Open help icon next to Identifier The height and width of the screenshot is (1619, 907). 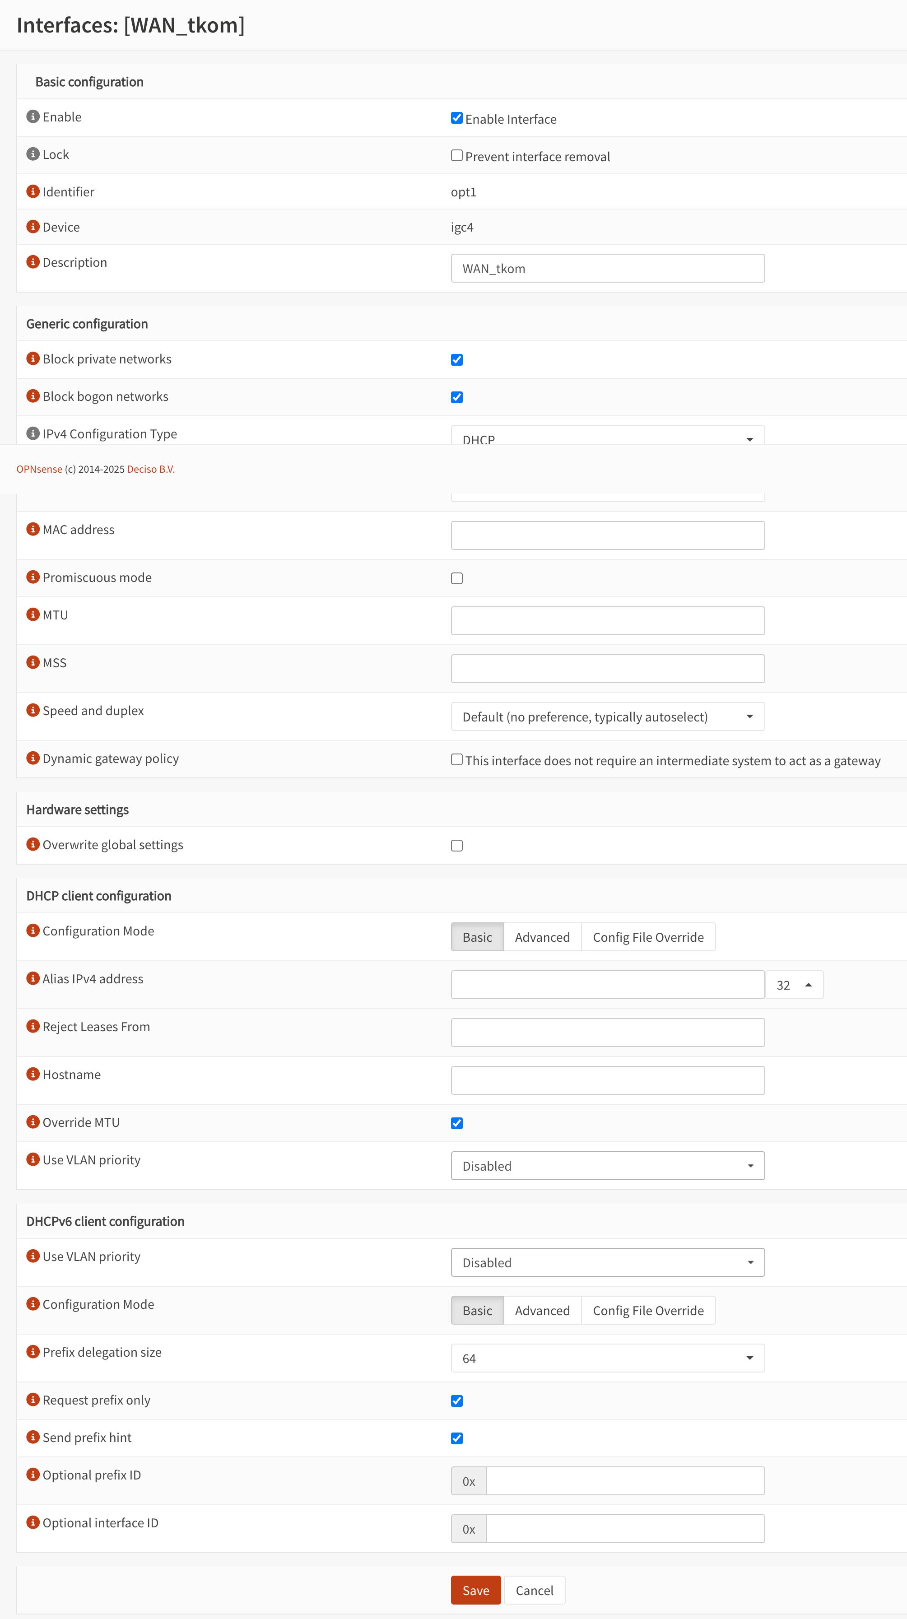tap(33, 191)
